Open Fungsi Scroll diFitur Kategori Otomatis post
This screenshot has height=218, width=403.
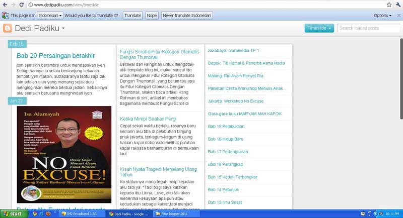159,55
